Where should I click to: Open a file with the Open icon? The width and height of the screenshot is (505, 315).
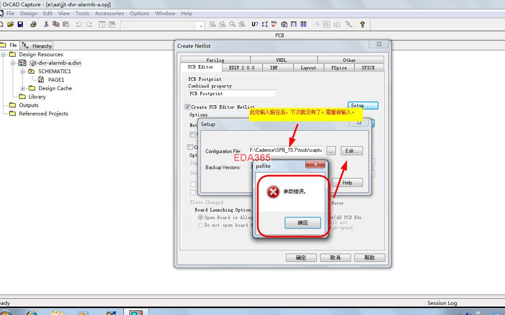point(11,24)
